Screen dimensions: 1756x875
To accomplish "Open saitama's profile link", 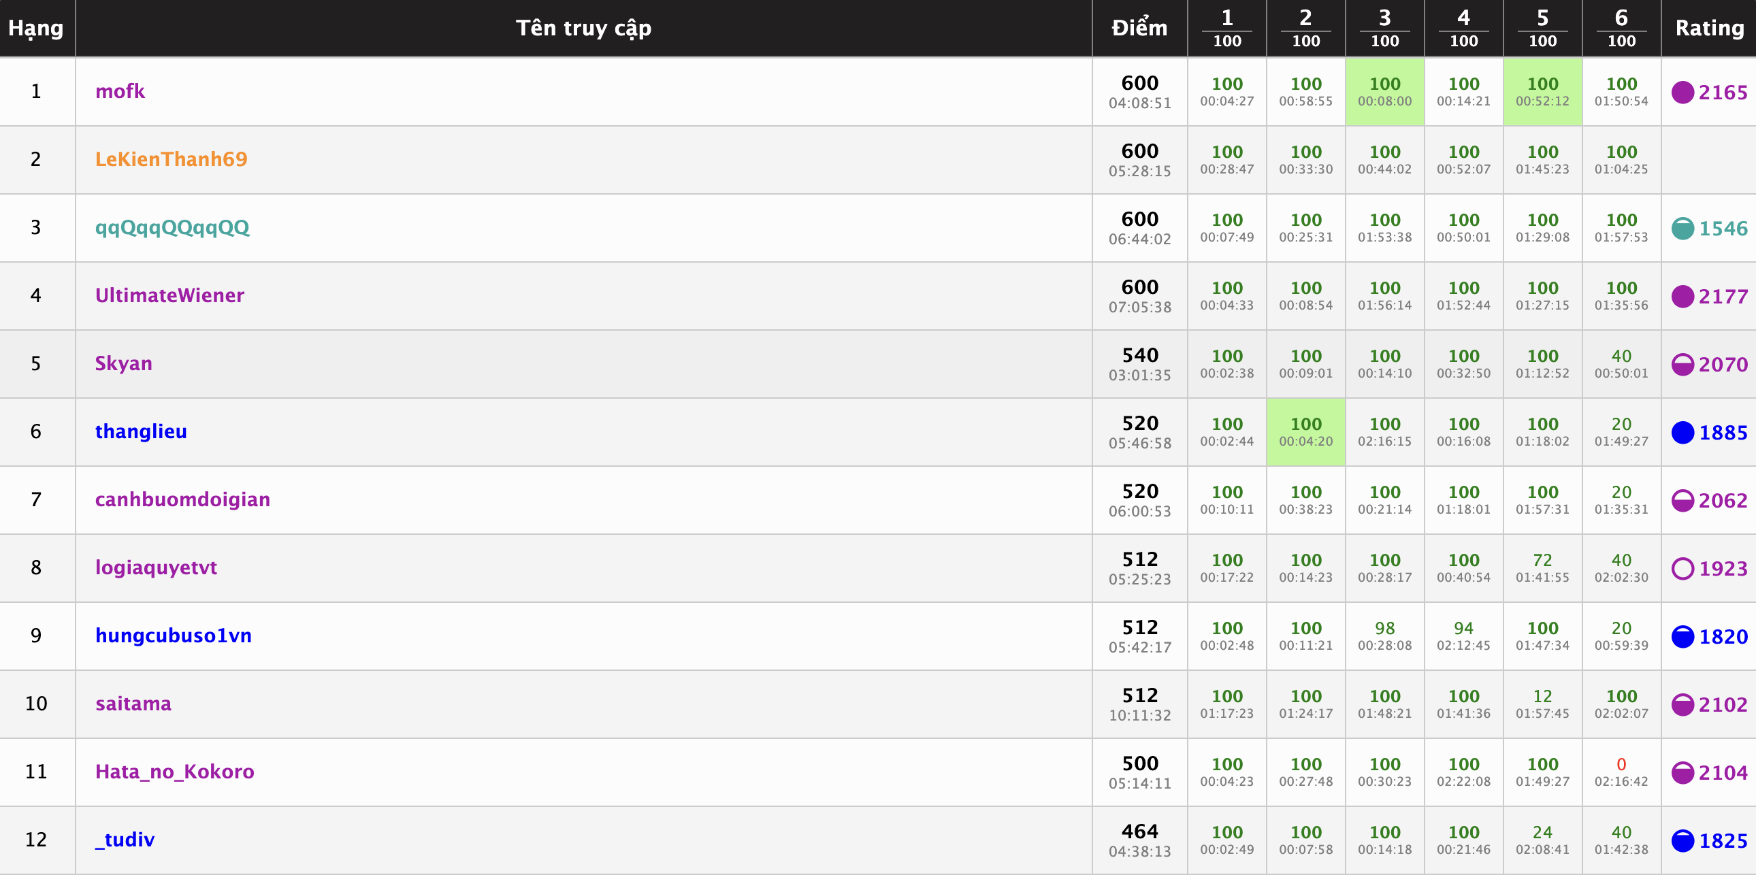I will 133,704.
